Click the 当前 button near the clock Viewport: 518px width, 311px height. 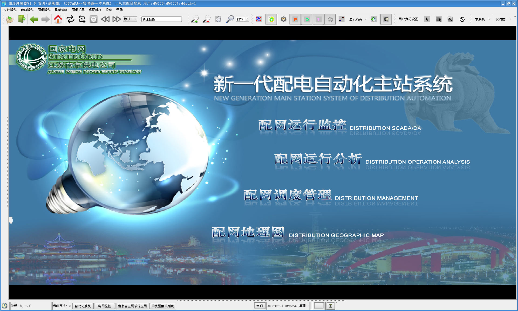260,306
